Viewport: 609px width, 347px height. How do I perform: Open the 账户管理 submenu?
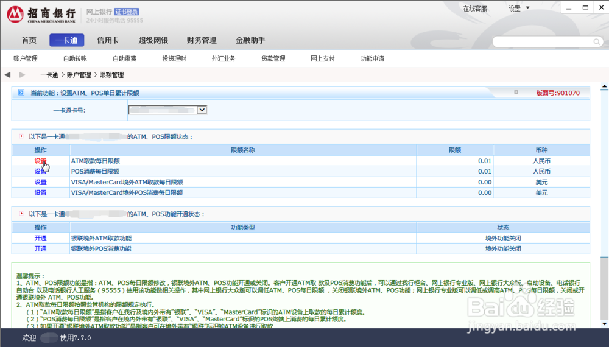[25, 58]
